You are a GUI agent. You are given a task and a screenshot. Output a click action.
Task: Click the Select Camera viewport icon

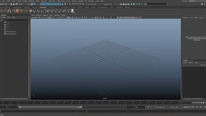[33, 17]
